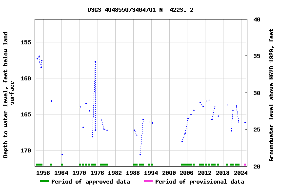Click the 2024 year label
Image resolution: width=281 pixels, height=187 pixels.
coord(241,173)
